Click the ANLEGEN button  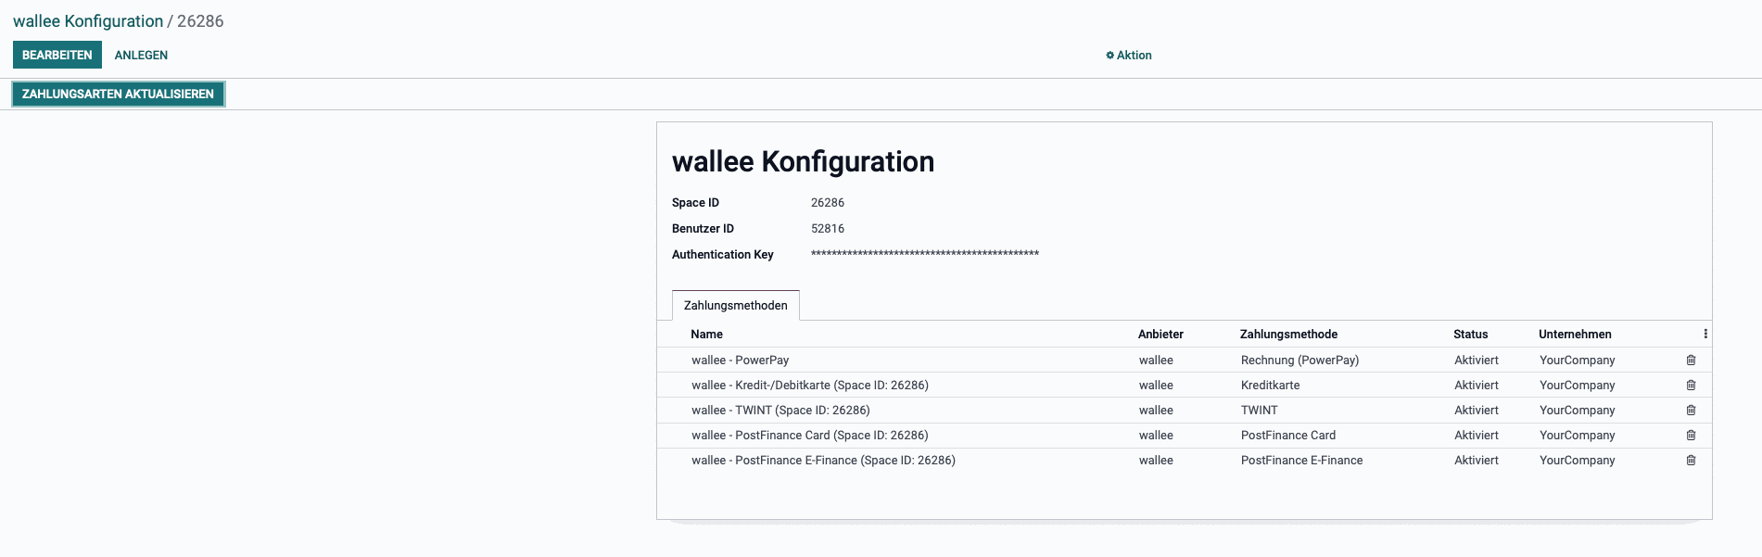(x=141, y=56)
